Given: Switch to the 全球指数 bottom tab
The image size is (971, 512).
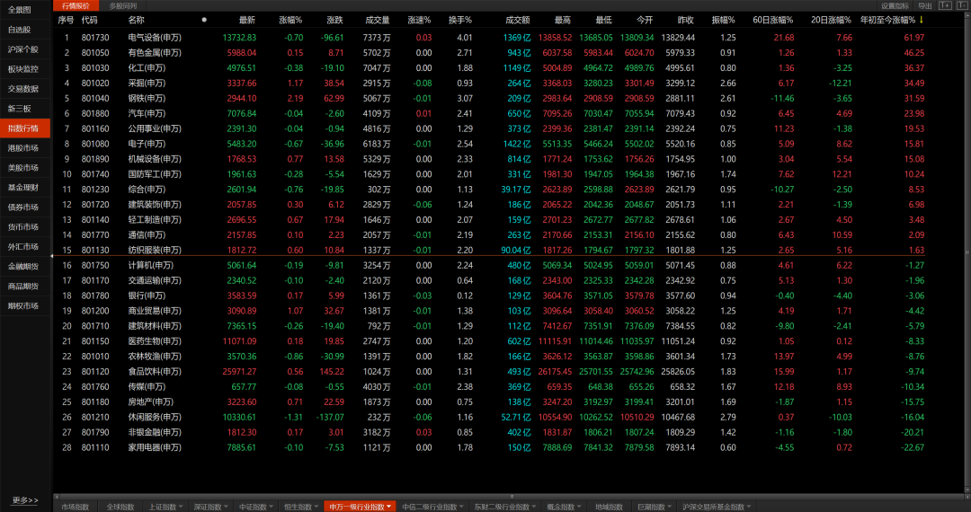Looking at the screenshot, I should click(x=120, y=507).
